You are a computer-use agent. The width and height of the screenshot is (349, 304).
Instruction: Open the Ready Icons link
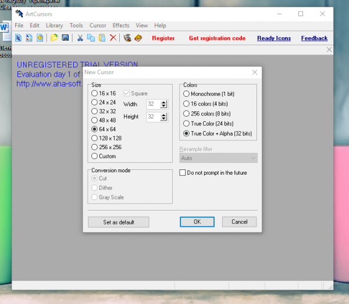coord(274,38)
